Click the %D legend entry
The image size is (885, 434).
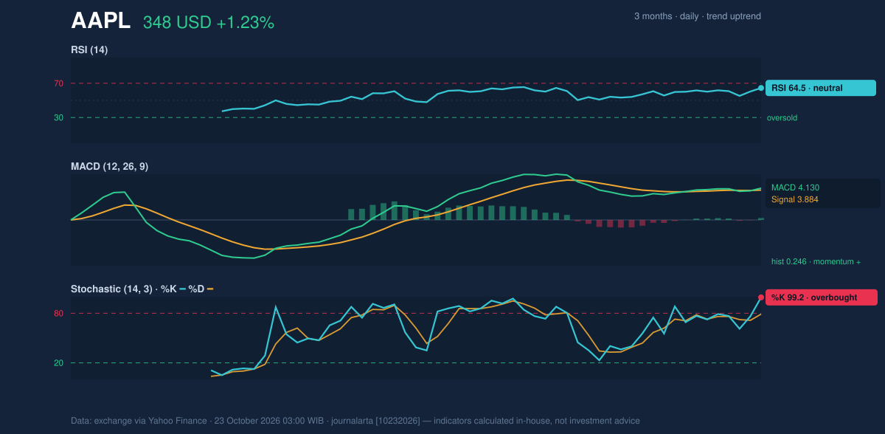coord(201,289)
